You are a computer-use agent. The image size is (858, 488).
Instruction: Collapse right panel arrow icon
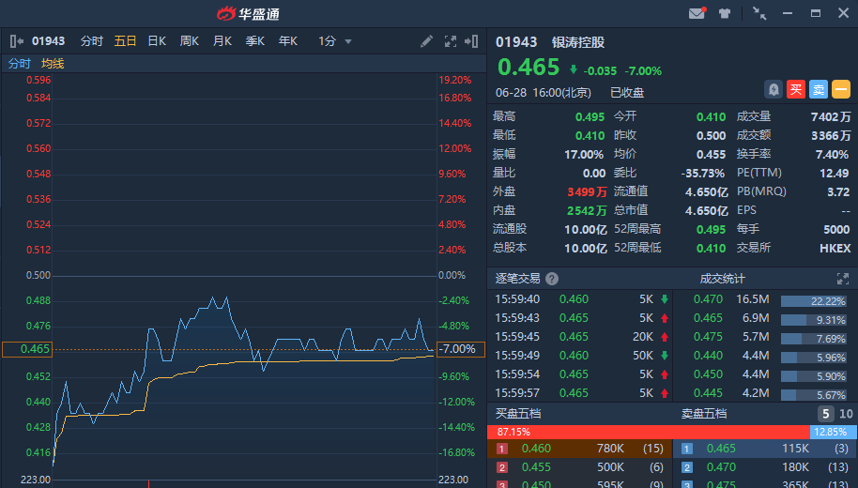471,41
